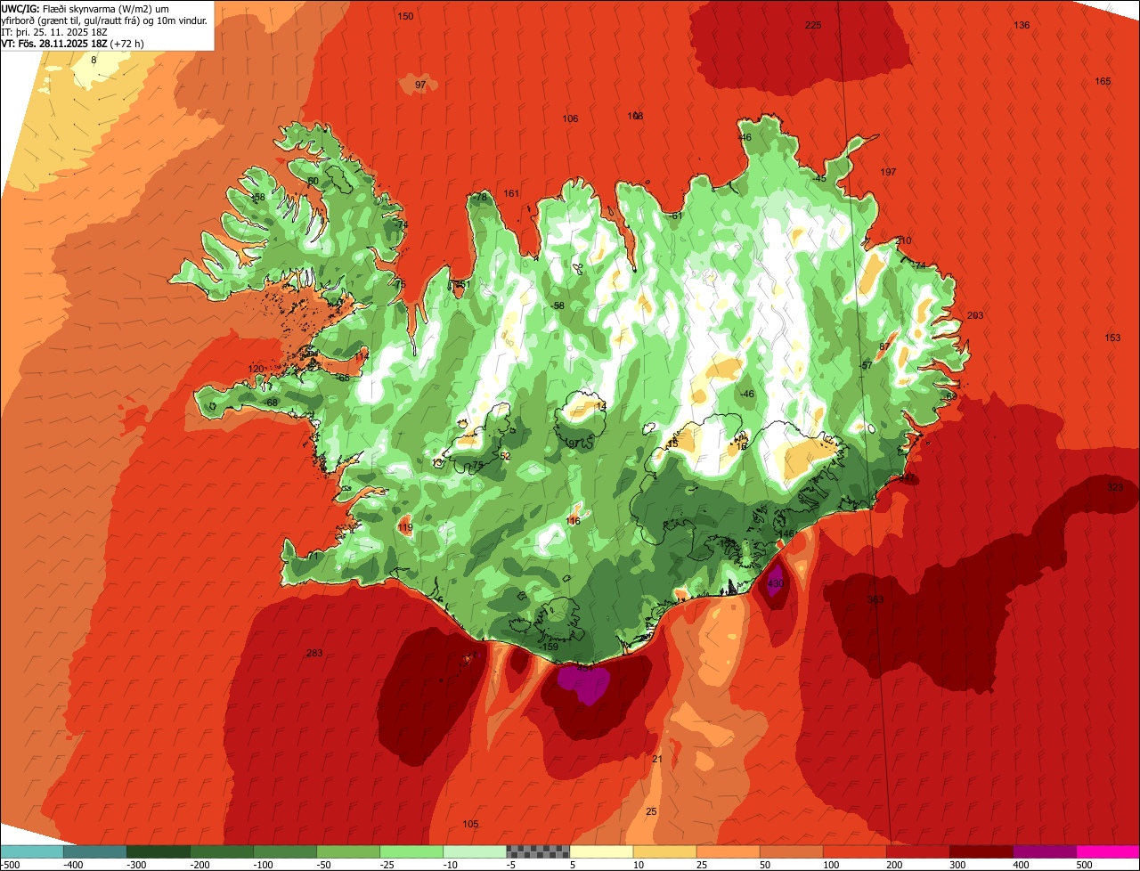Click the map value "-68" on the Snæfellsnes peninsula

(x=271, y=403)
